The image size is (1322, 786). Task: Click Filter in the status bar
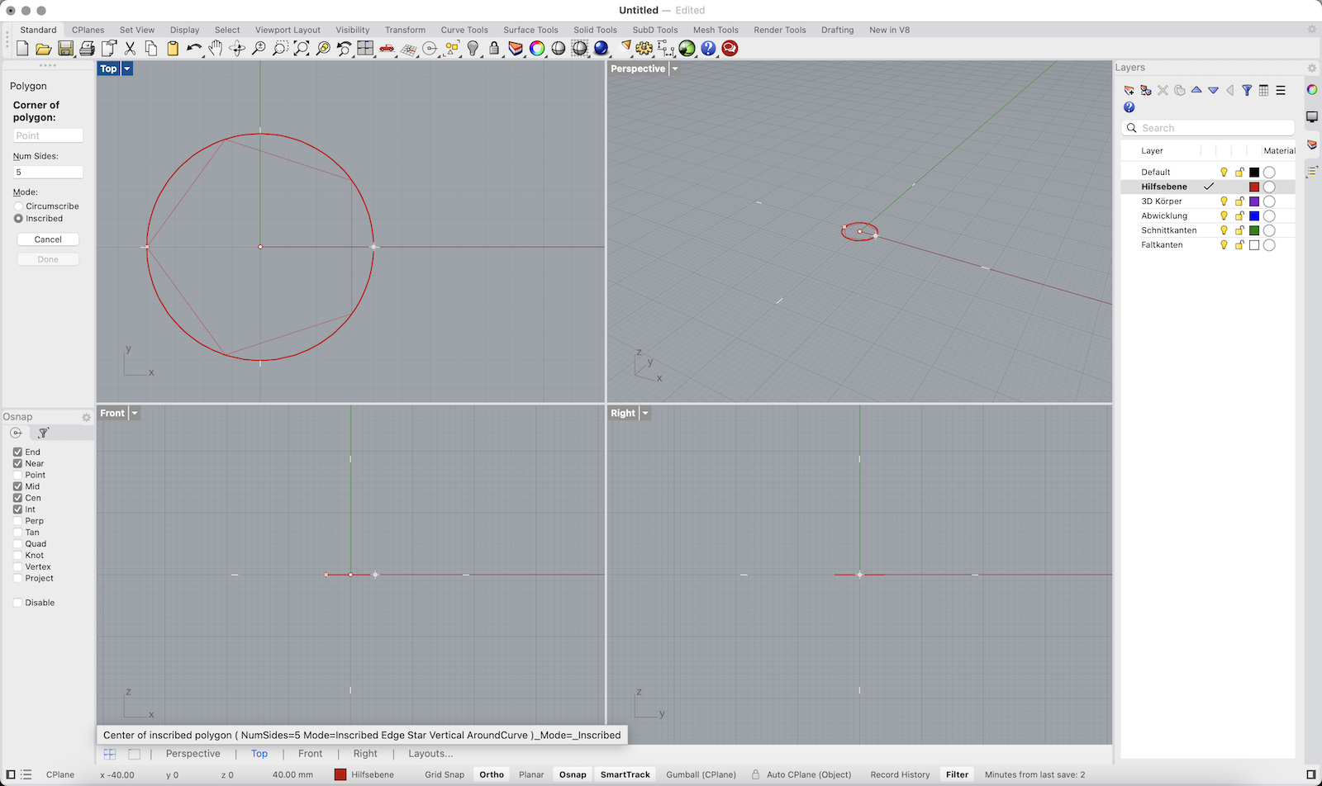[x=957, y=774]
